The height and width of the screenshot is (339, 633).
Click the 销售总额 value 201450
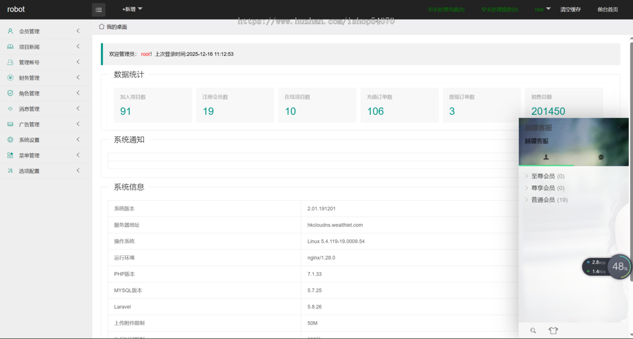(548, 111)
